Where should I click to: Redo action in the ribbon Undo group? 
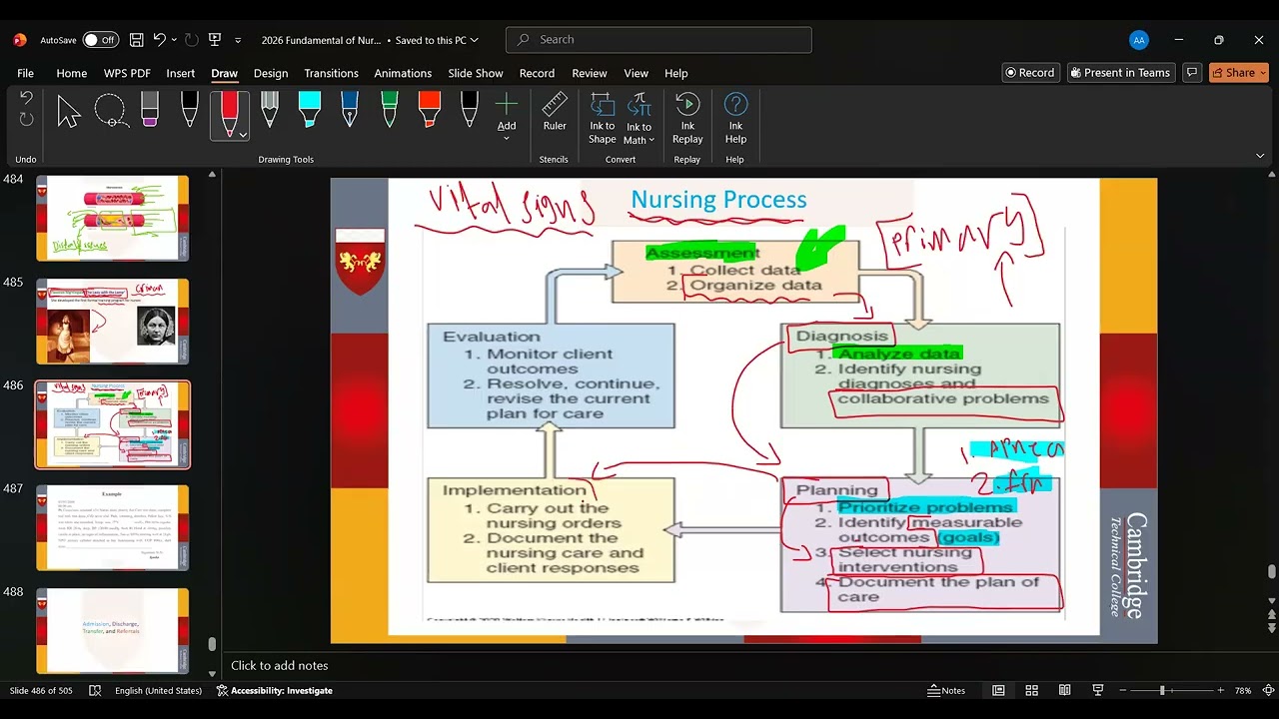tap(27, 119)
